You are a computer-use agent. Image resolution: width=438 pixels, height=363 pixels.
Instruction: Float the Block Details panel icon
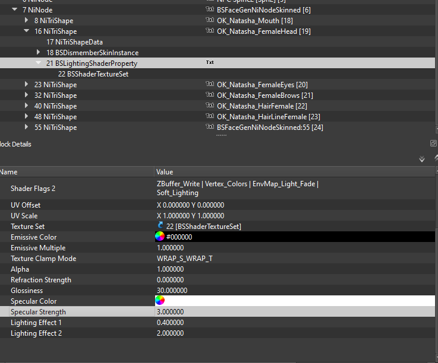[433, 144]
